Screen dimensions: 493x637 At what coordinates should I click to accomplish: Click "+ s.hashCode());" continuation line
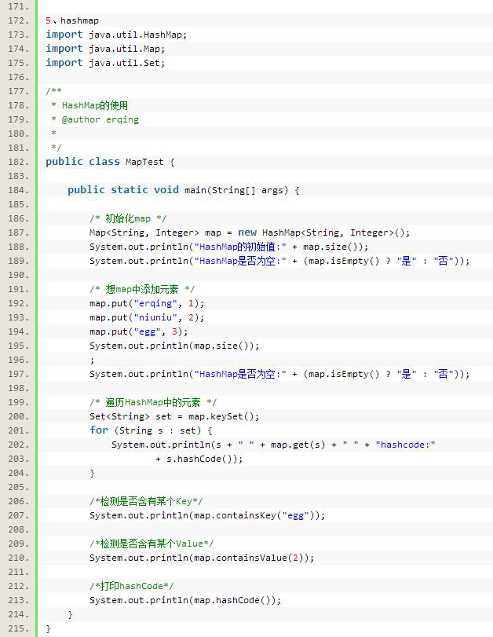(x=199, y=459)
